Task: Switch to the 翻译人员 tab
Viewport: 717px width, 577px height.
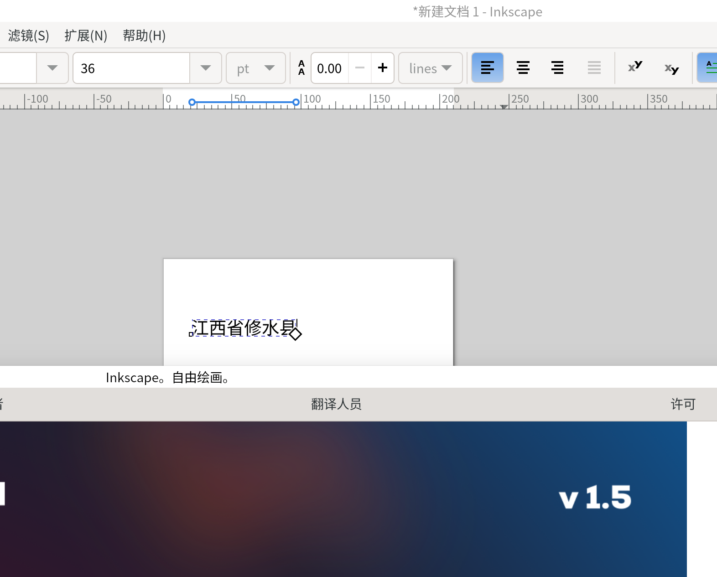Action: [336, 404]
